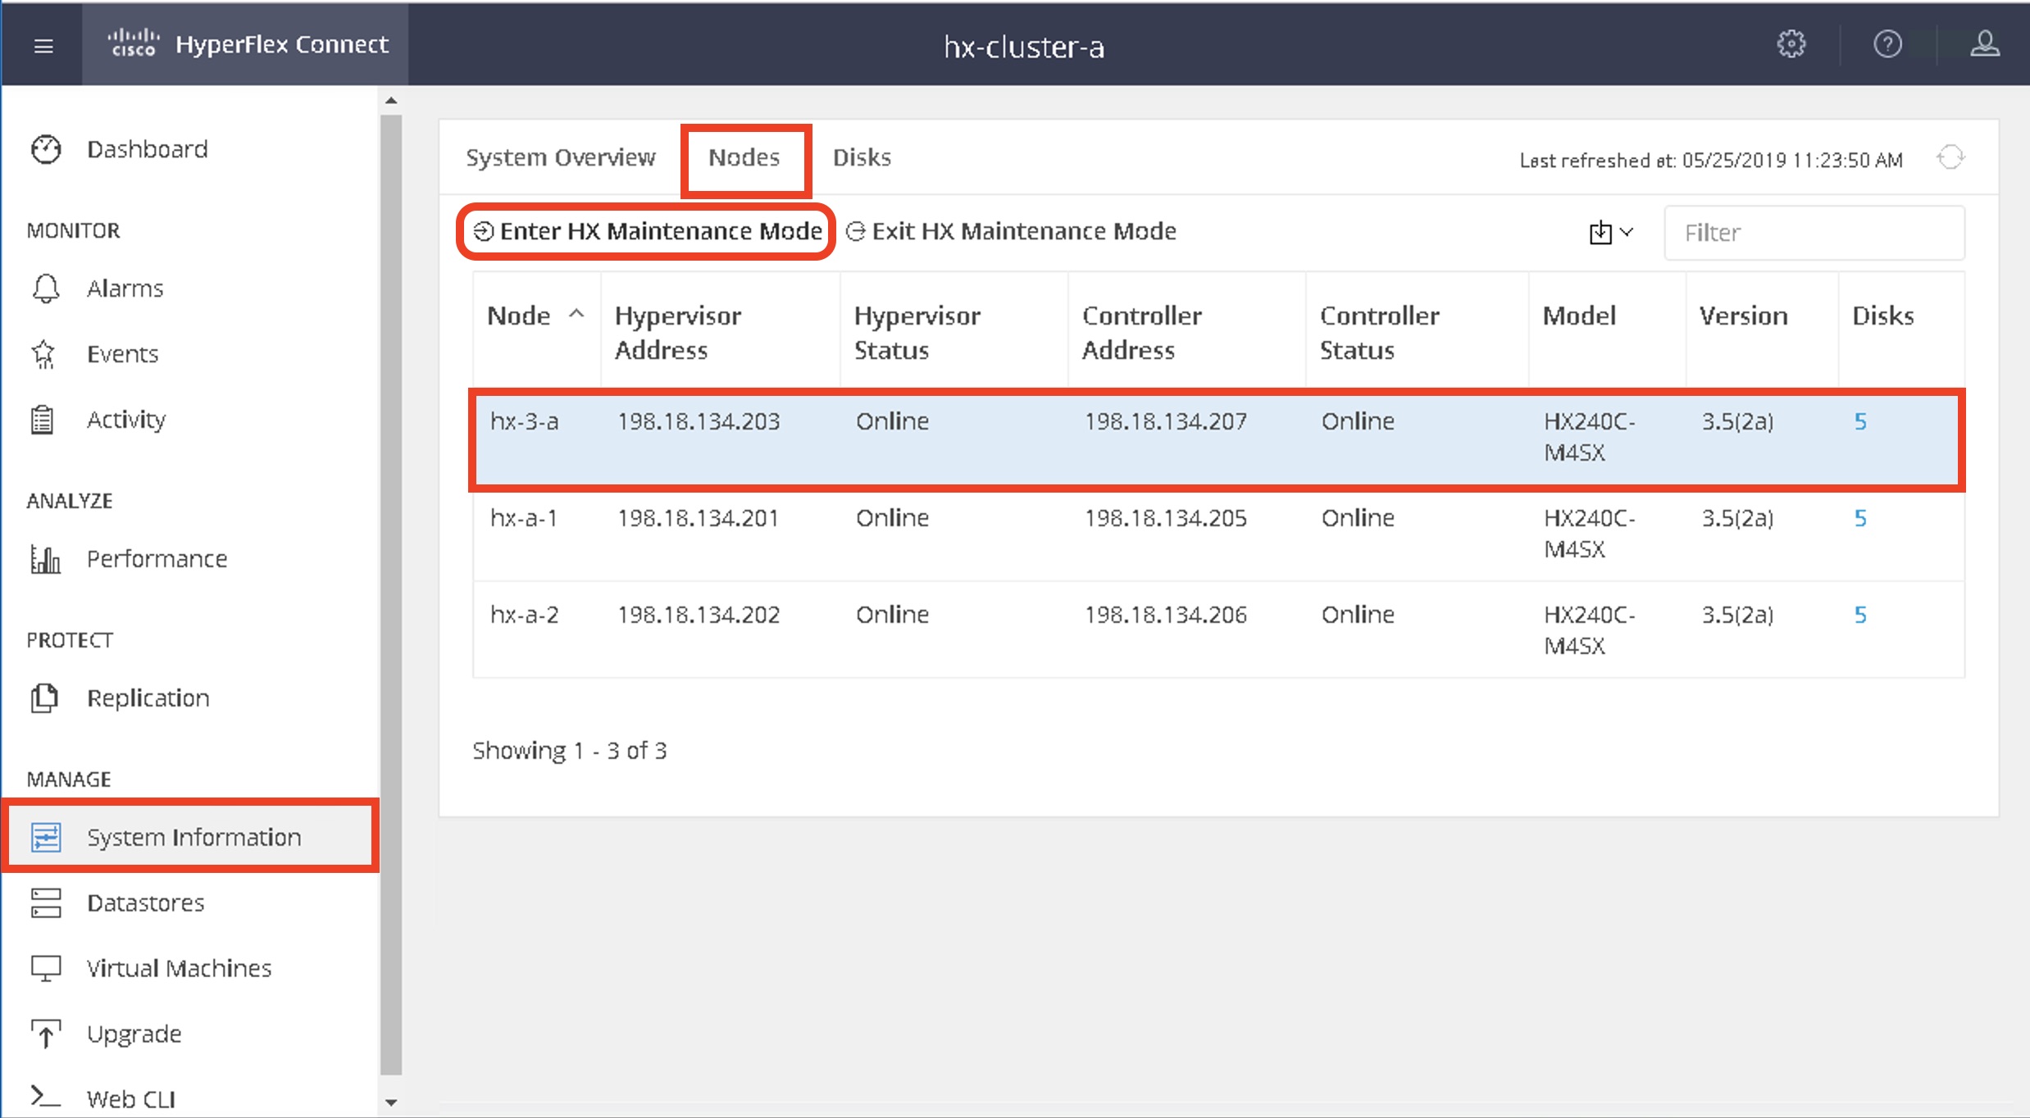The image size is (2030, 1118).
Task: Sort by Node column arrow
Action: click(576, 314)
